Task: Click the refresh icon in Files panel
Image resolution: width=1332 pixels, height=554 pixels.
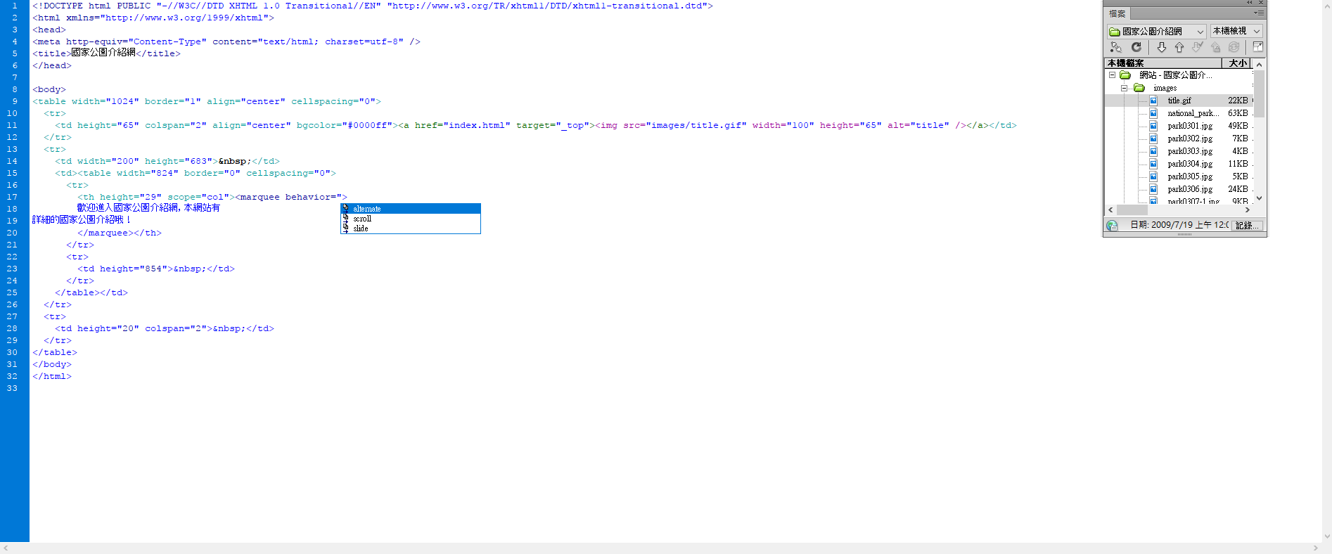Action: tap(1136, 47)
